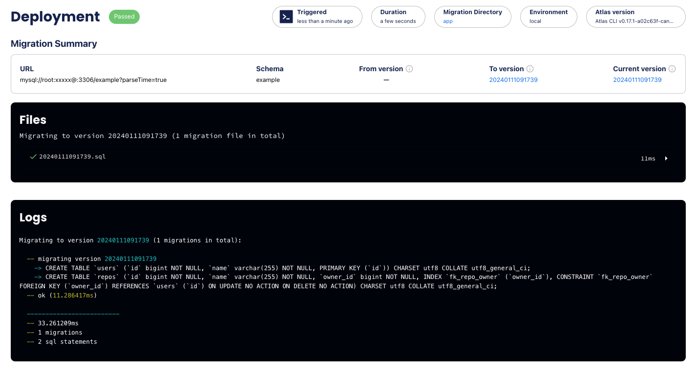Image resolution: width=697 pixels, height=376 pixels.
Task: Click version number in Logs first line
Action: 123,240
